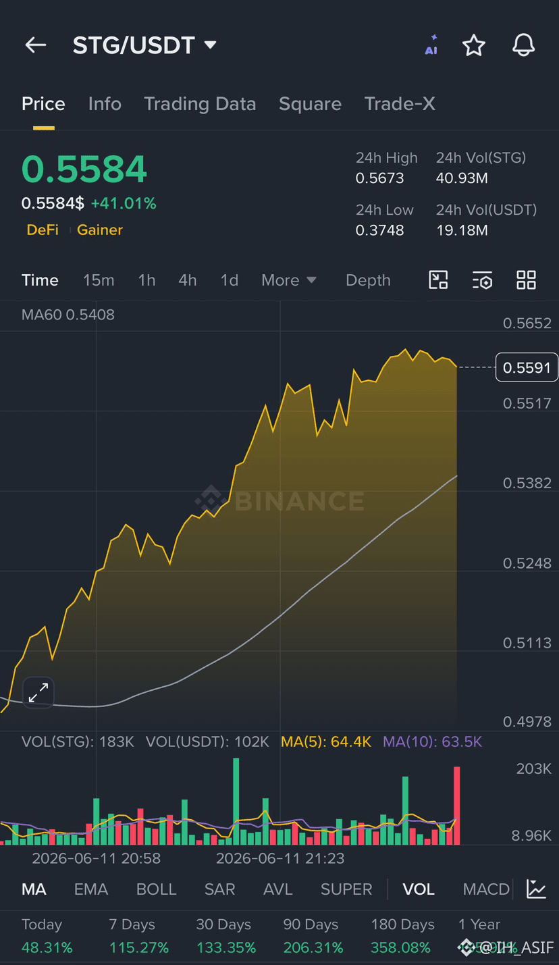Enable the SAR indicator
Image resolution: width=559 pixels, height=965 pixels.
tap(220, 889)
